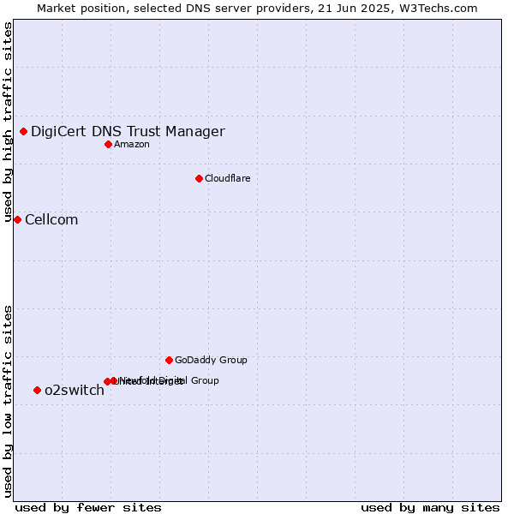
Task: Click the GoDaddy Group red data point
Action: click(x=169, y=361)
